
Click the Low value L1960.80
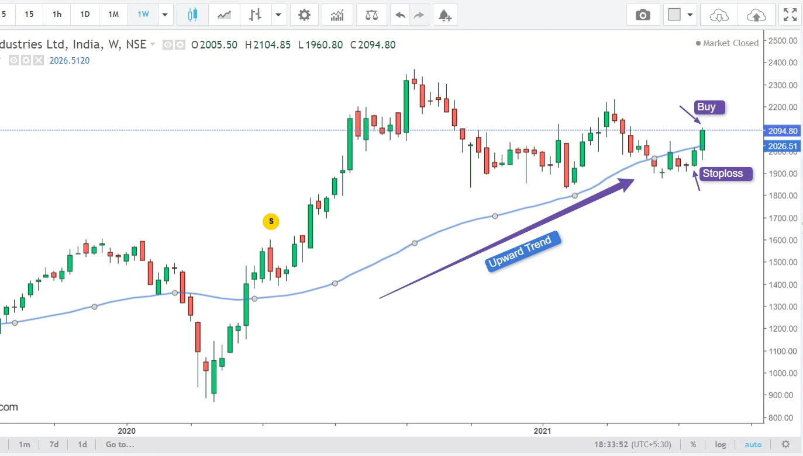pyautogui.click(x=320, y=44)
